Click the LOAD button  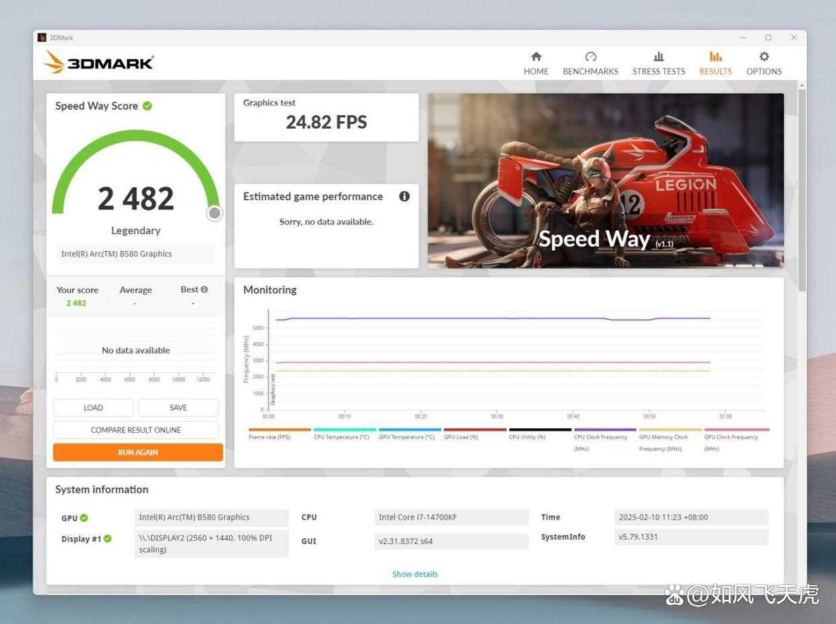point(93,408)
